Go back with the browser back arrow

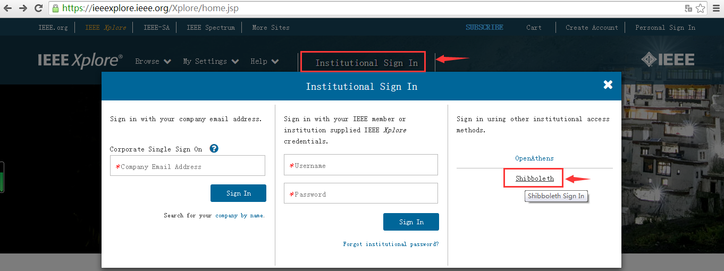point(9,9)
